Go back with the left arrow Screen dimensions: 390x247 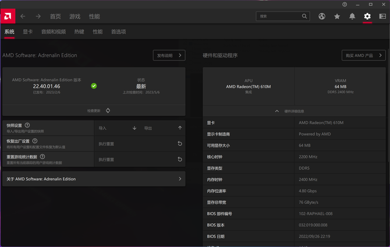(x=23, y=16)
